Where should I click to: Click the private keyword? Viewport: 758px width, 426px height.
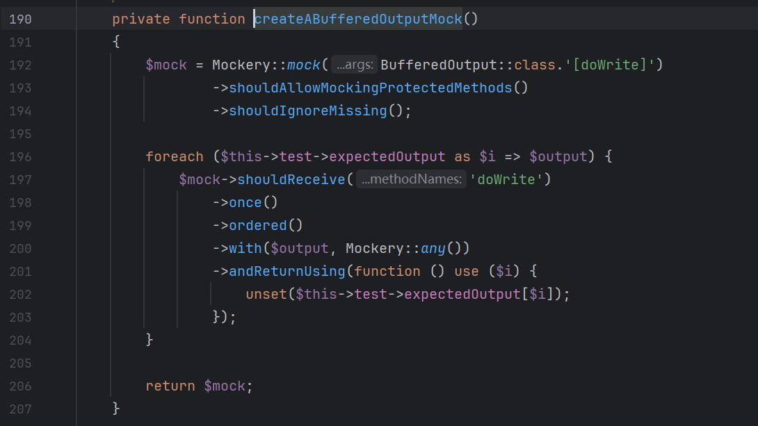point(140,19)
